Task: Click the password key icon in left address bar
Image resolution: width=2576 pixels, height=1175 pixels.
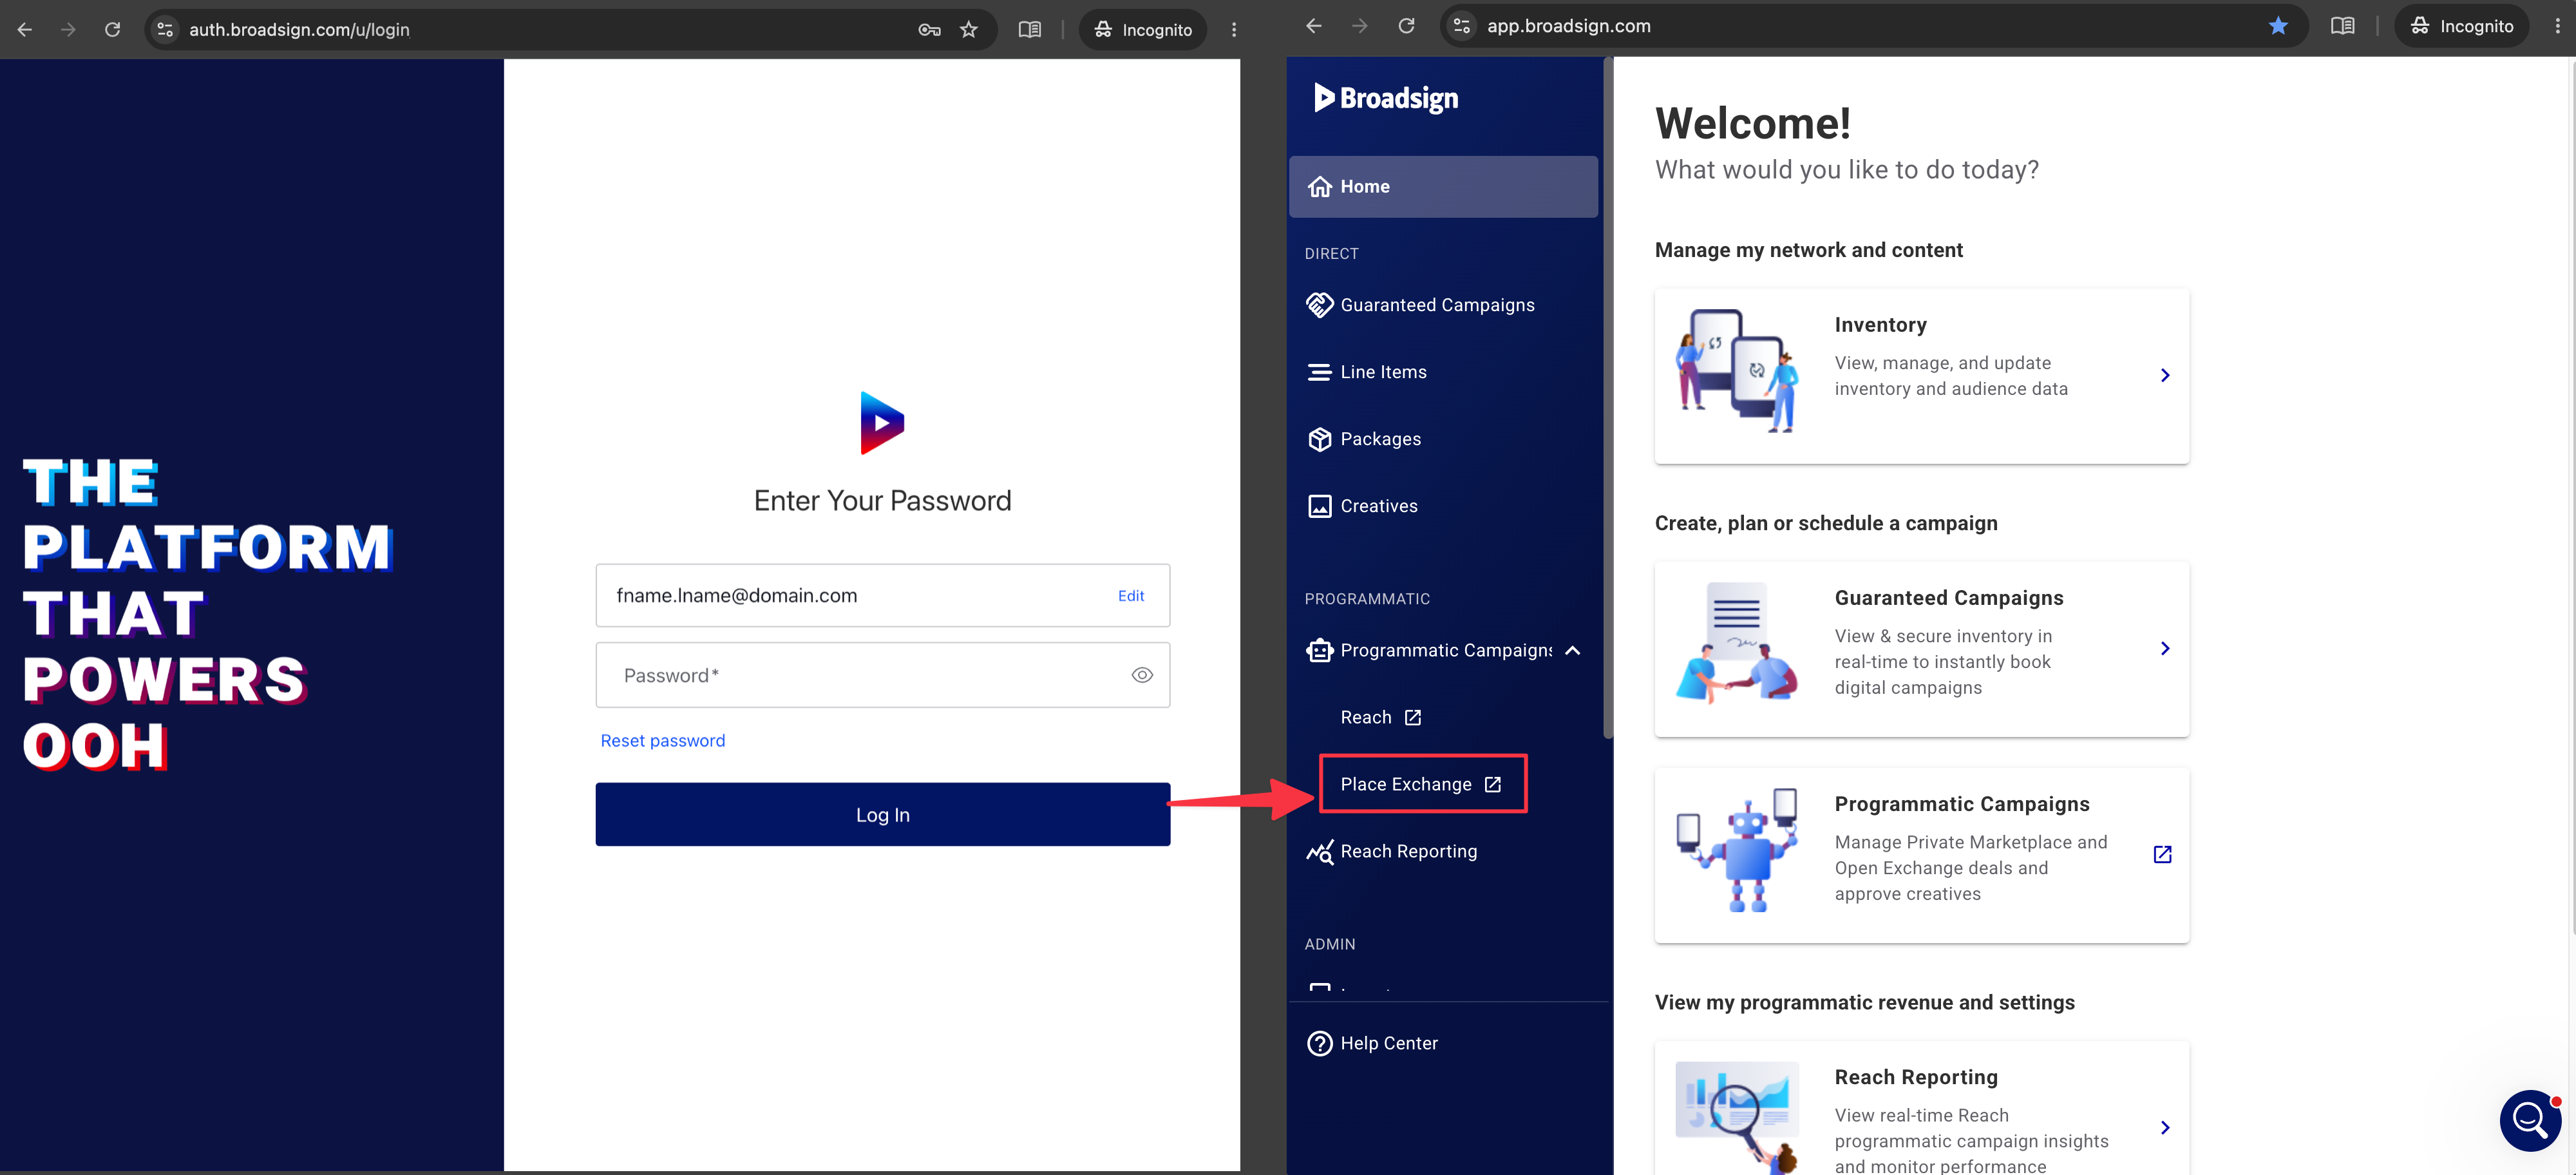Action: point(929,30)
